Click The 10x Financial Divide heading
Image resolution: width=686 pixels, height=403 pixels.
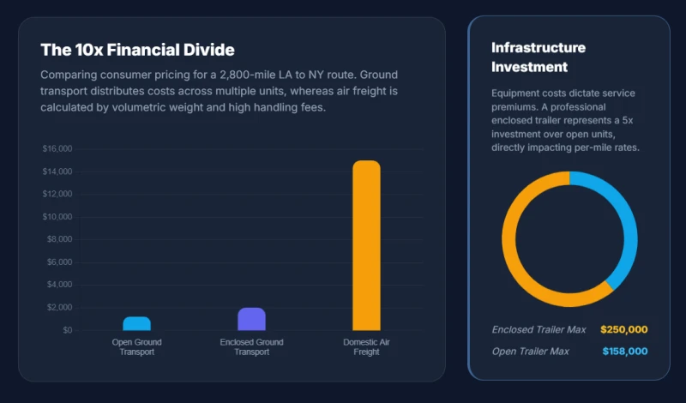pos(137,50)
